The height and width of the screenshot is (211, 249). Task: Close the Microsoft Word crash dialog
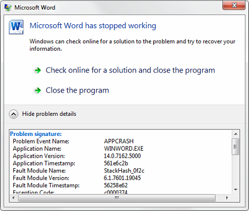(234, 5)
